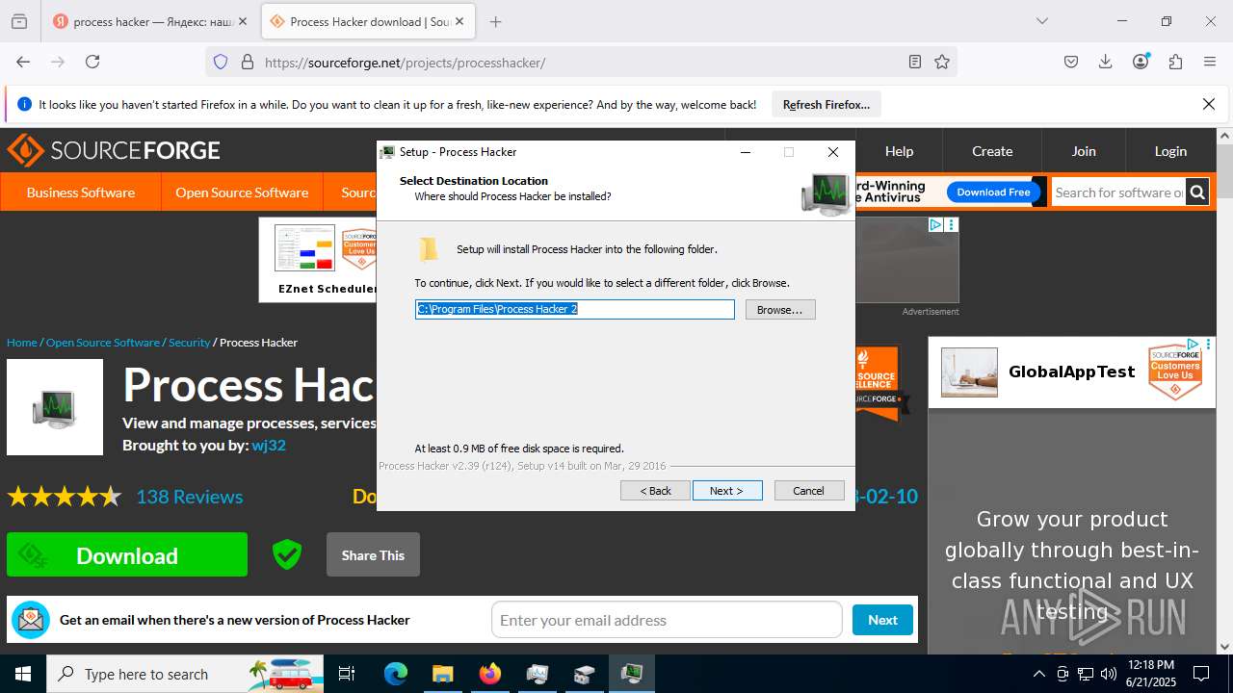Click the site security padlock icon
Image resolution: width=1233 pixels, height=693 pixels.
248,62
